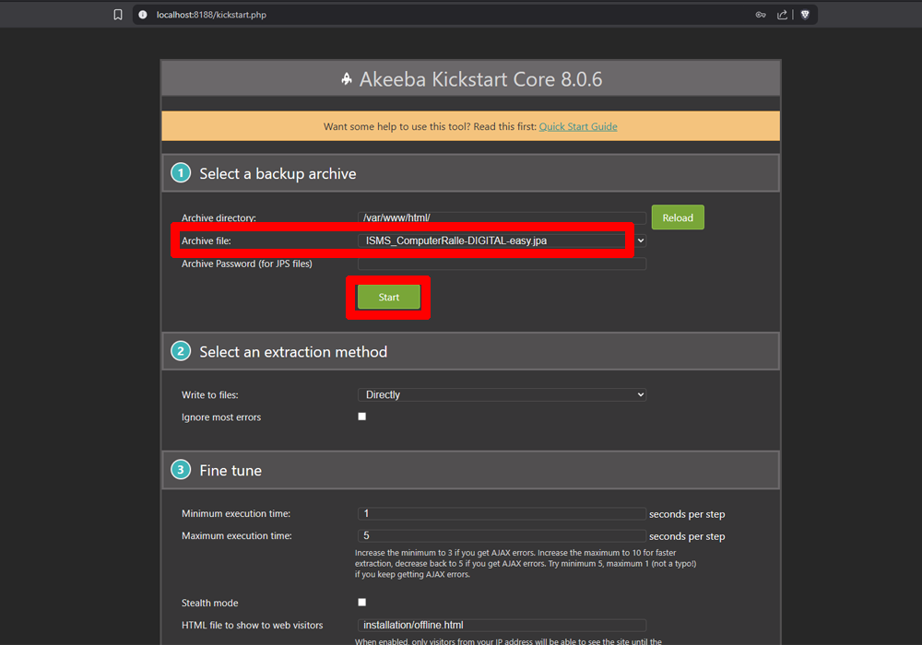Expand the Archive file selection dropdown
This screenshot has width=922, height=645.
tap(641, 240)
